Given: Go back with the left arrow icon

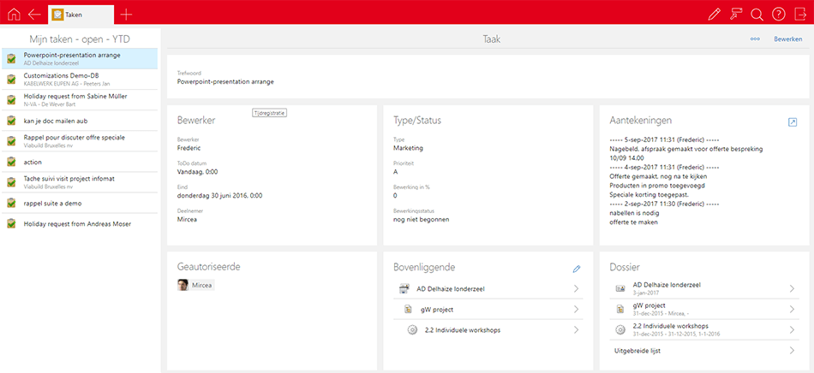Looking at the screenshot, I should click(x=34, y=14).
